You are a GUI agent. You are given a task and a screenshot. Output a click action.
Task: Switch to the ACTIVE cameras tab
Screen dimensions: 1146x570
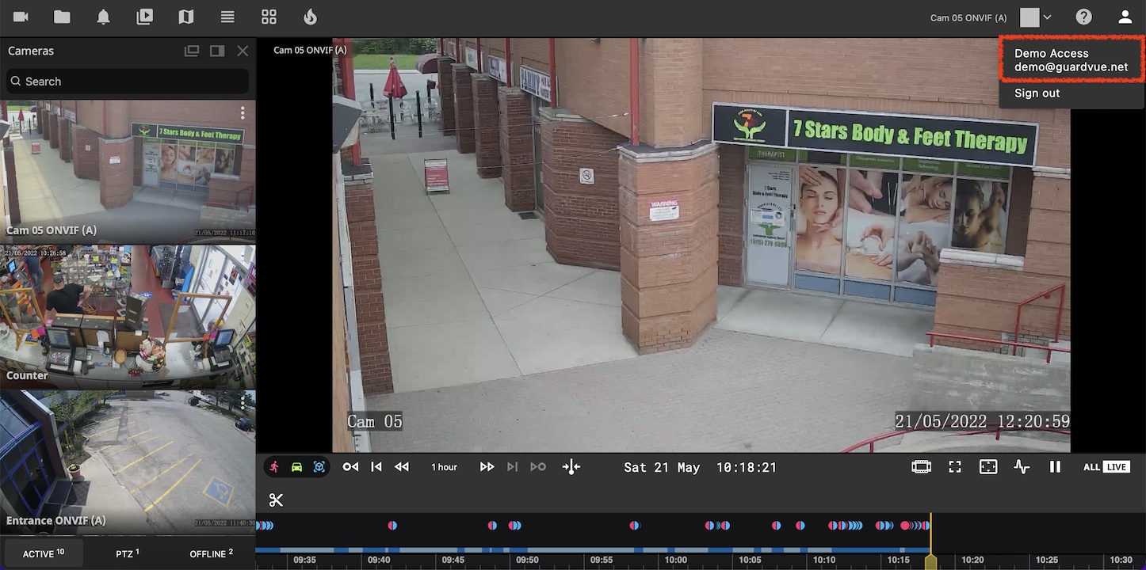point(44,553)
